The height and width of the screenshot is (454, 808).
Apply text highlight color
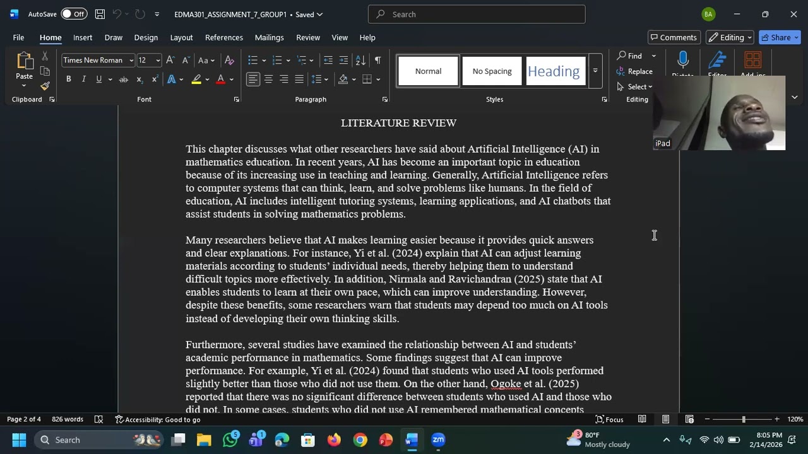[196, 79]
